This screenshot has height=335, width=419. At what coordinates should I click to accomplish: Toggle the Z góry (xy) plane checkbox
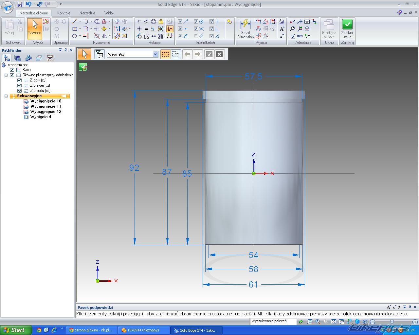[19, 80]
